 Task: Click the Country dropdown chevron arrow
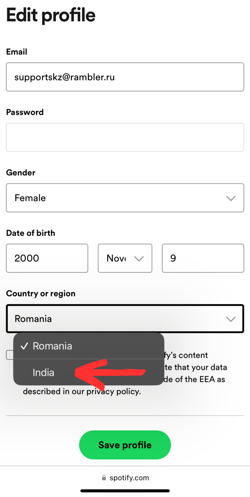coord(231,319)
